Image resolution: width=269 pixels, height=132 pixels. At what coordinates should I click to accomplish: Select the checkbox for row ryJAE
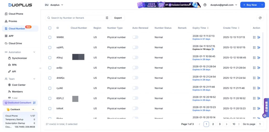tap(50, 88)
